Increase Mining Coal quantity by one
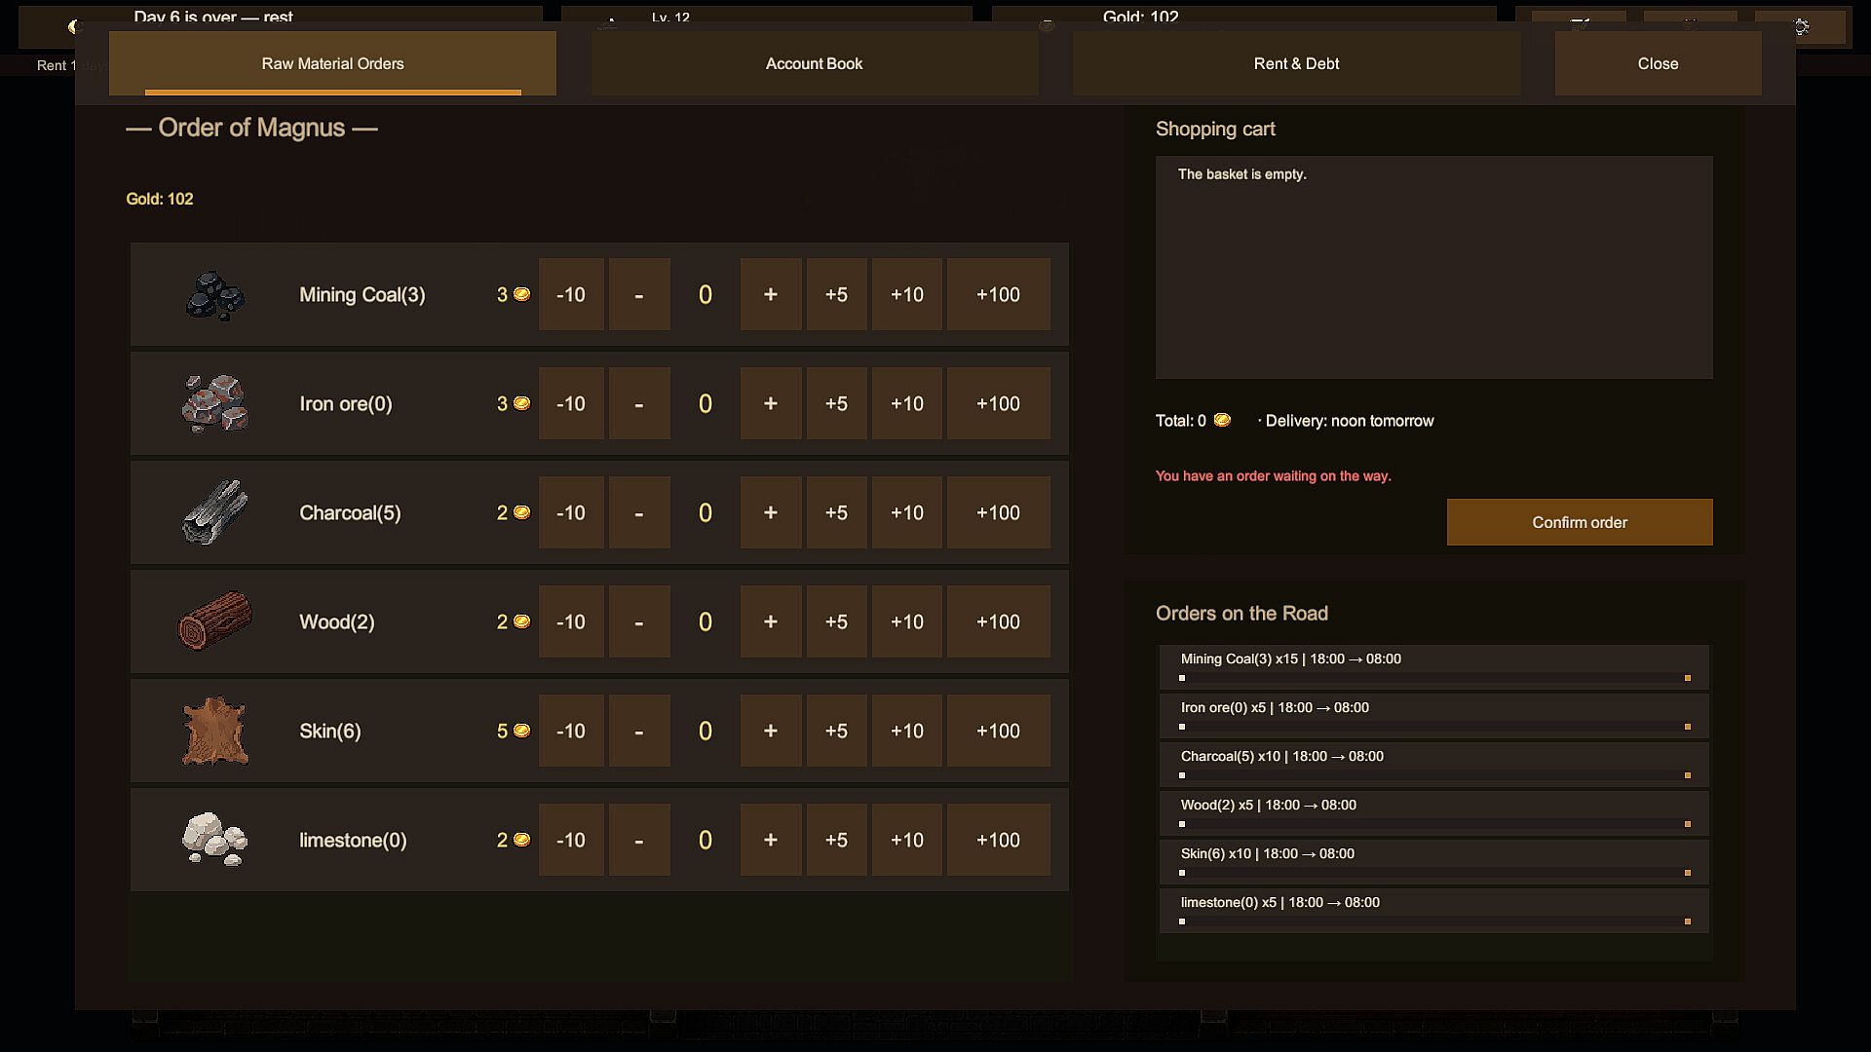 771,294
